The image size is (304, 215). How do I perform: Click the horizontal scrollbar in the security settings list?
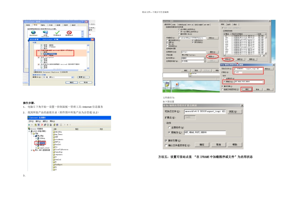[x=60, y=70]
